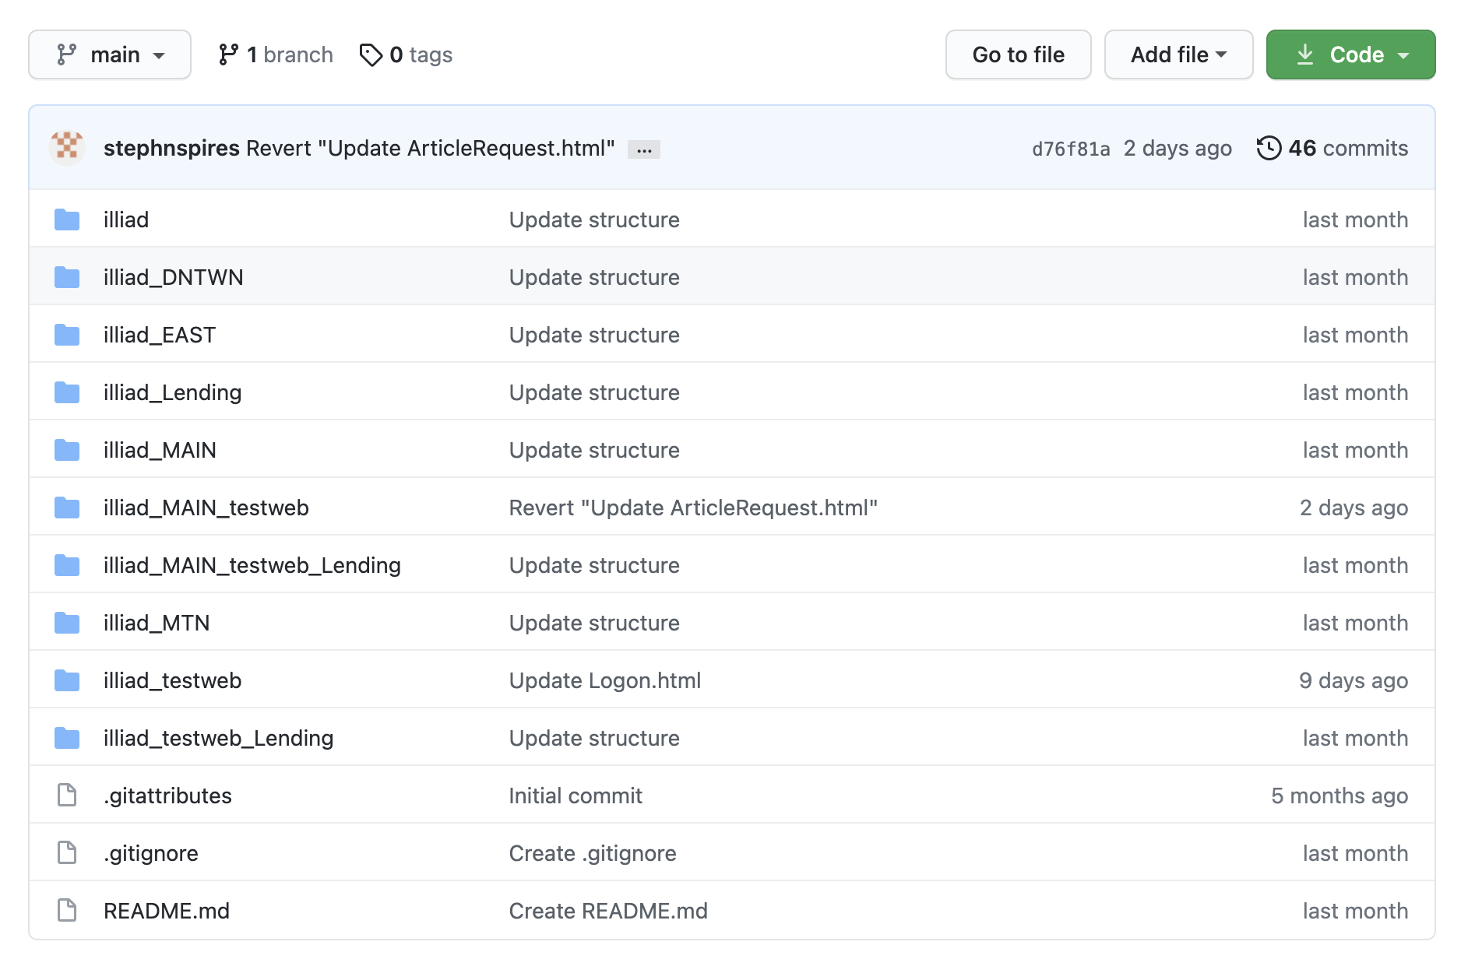
Task: Open the illiad_Lending folder name link
Action: 172,392
